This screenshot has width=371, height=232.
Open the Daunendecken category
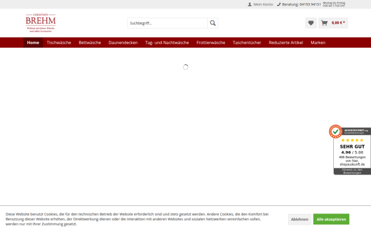123,43
